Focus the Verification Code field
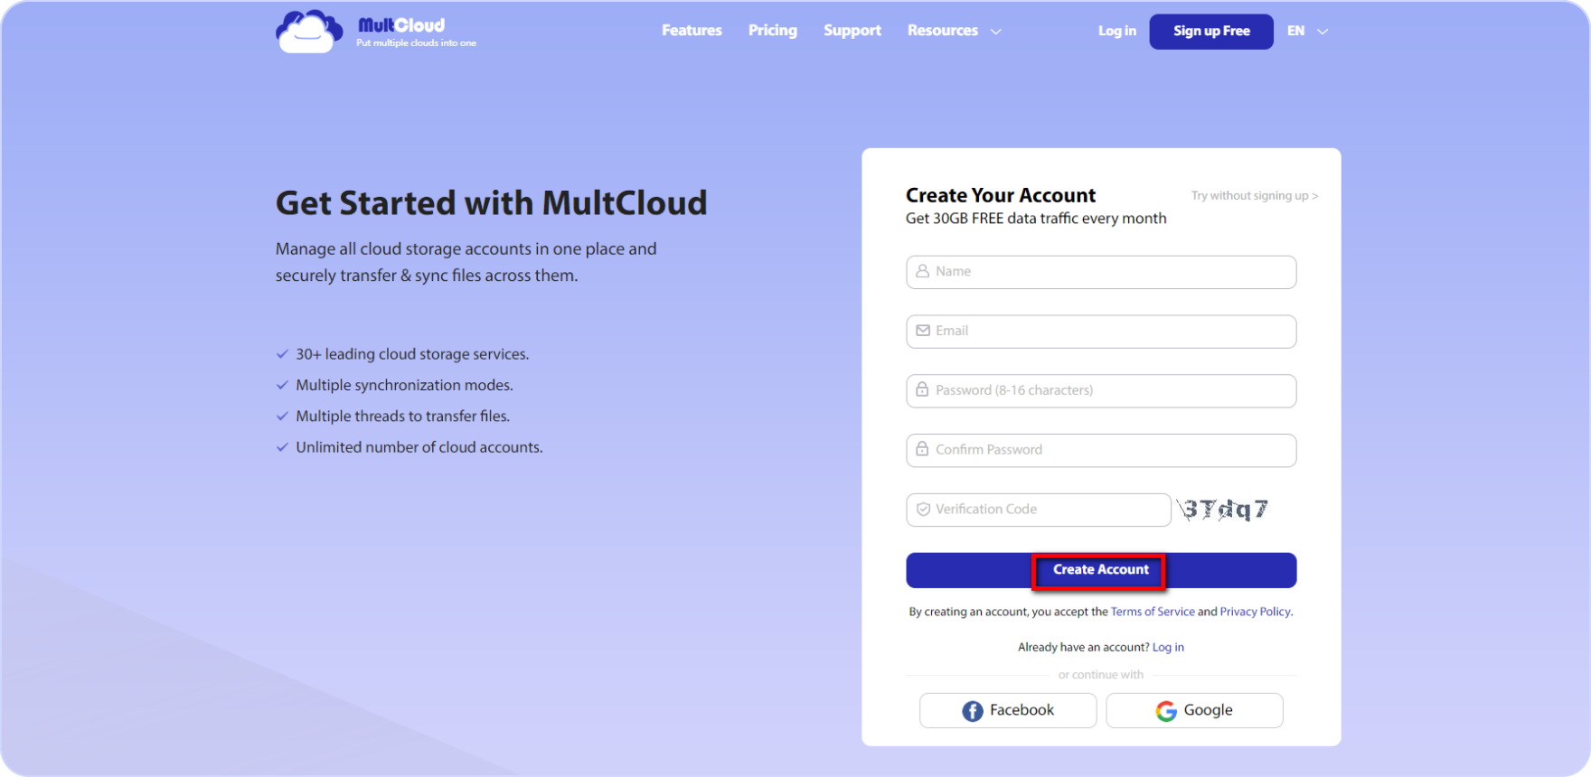This screenshot has height=777, width=1591. [x=1039, y=510]
